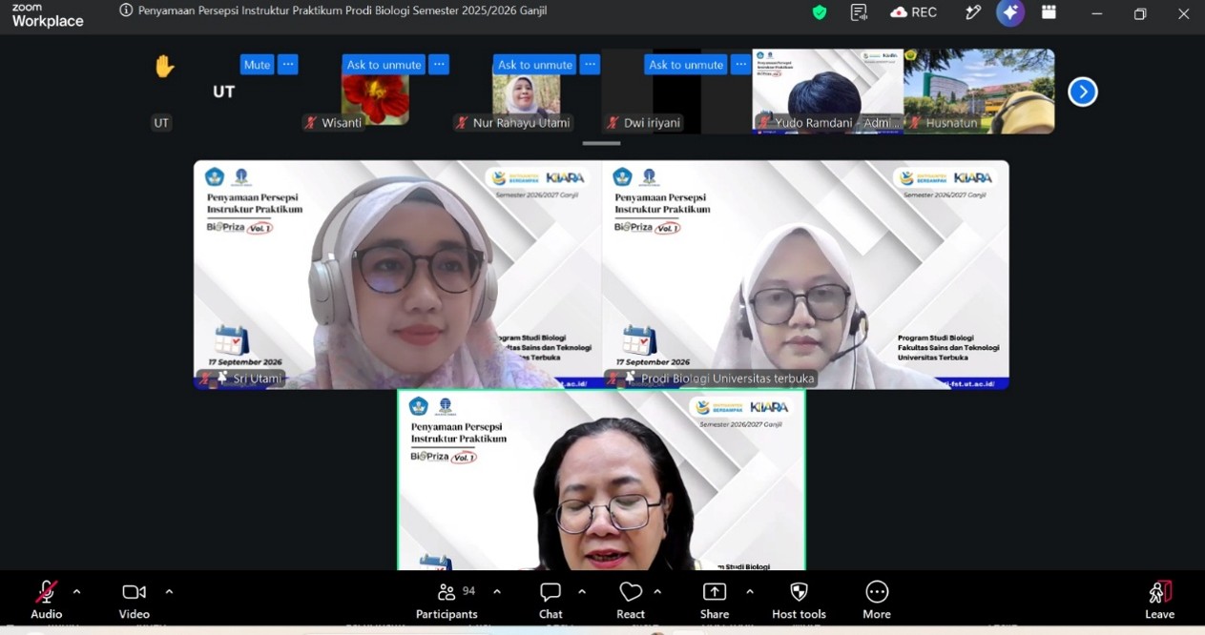Open the Participants panel
Image resolution: width=1205 pixels, height=635 pixels.
tap(447, 600)
